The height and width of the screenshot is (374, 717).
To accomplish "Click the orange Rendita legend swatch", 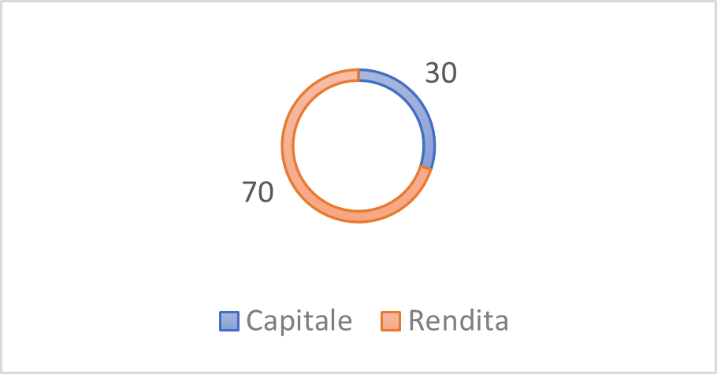I will [x=391, y=321].
